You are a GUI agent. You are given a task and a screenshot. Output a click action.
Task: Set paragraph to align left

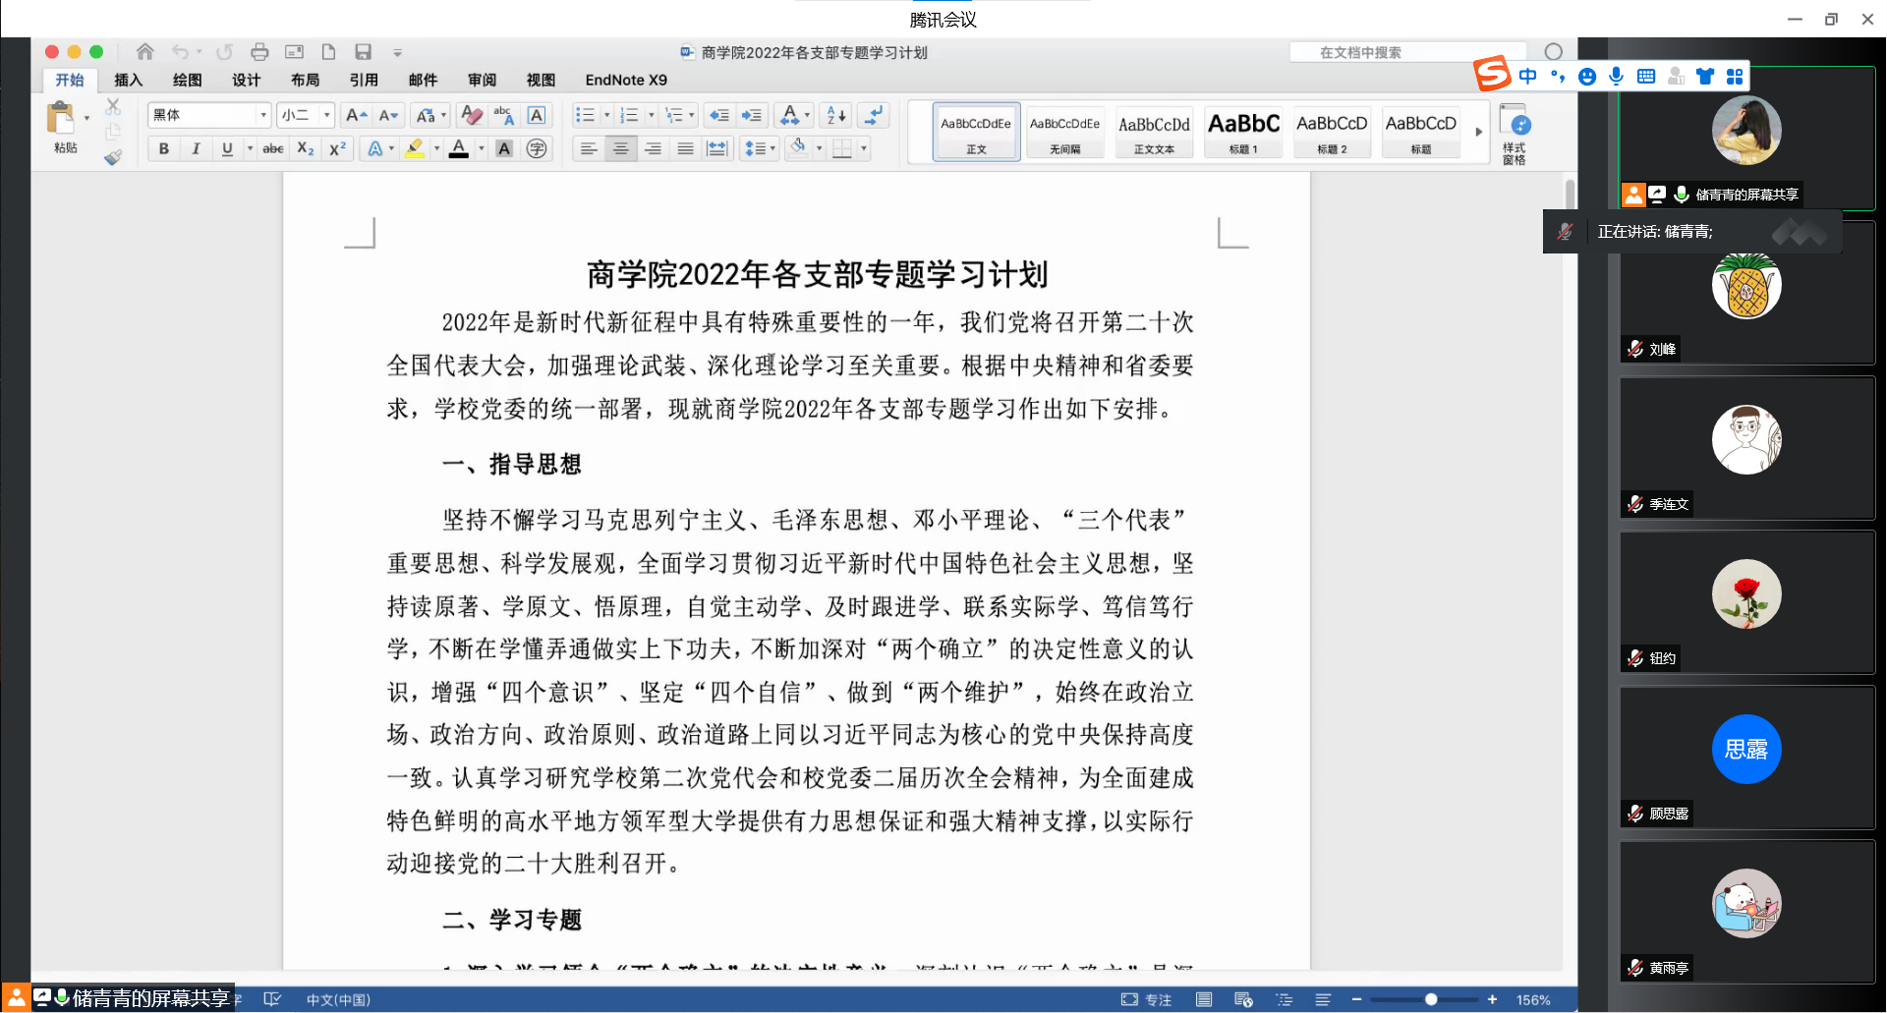[589, 148]
